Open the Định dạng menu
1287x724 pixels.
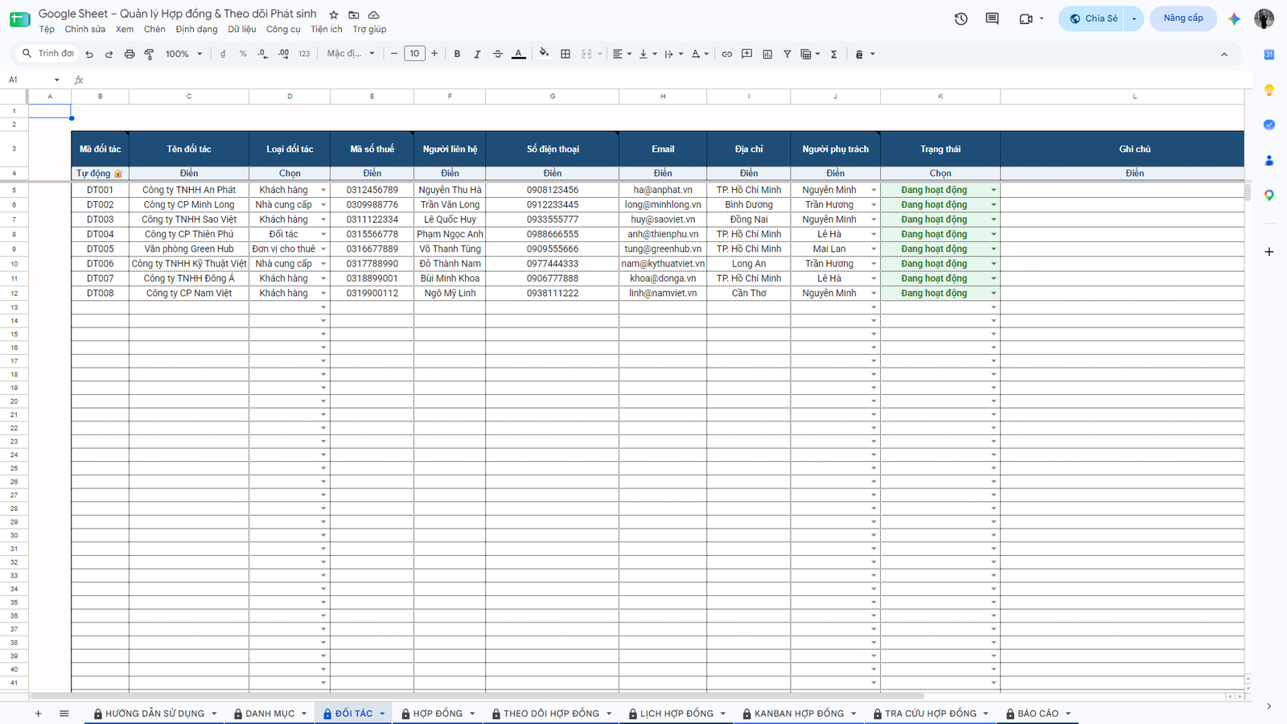[196, 29]
